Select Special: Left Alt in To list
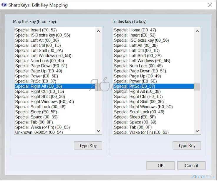Viewport: 217px width, 181px height. (154, 45)
